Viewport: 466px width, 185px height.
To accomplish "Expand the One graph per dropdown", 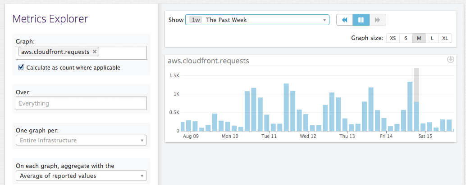I will (x=81, y=141).
